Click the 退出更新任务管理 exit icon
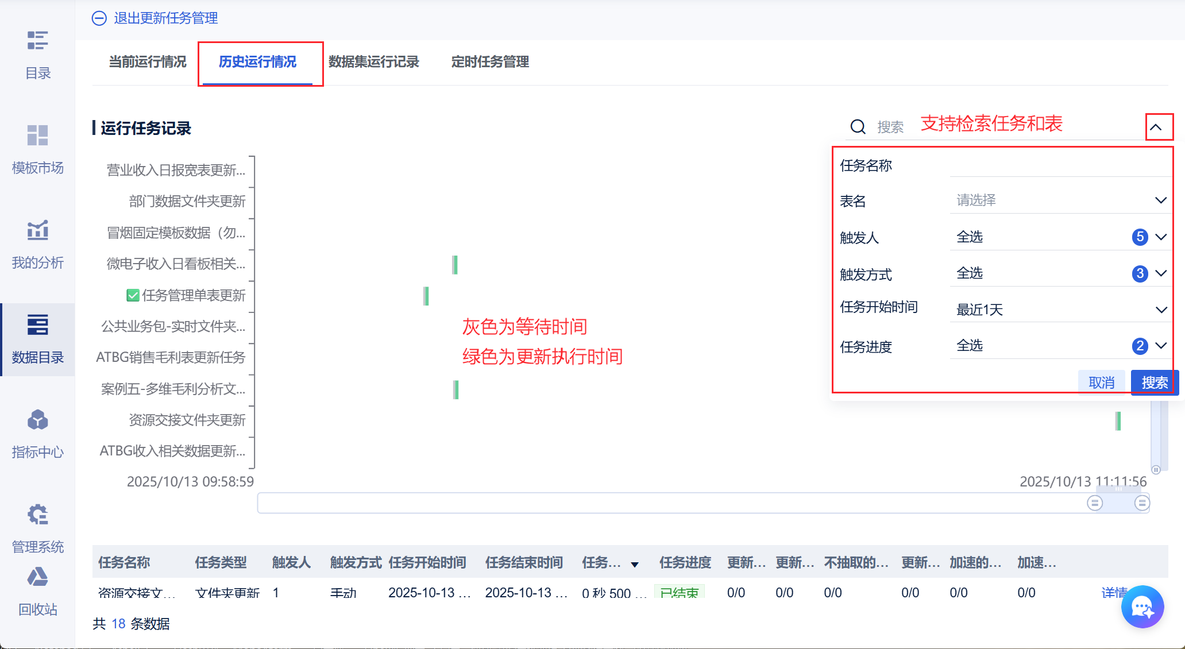Image resolution: width=1185 pixels, height=649 pixels. coord(99,18)
